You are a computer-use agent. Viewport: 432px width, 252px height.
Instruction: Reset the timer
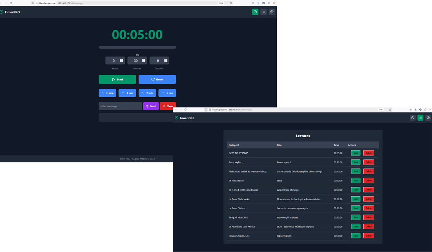(157, 79)
